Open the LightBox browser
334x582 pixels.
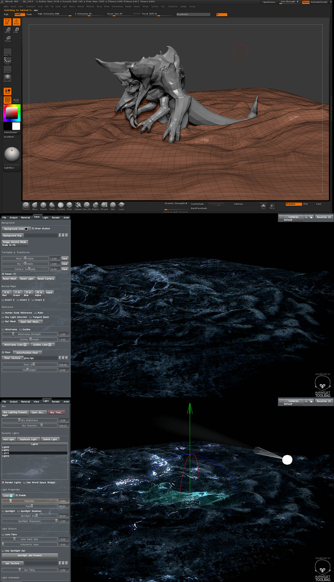click(x=11, y=168)
